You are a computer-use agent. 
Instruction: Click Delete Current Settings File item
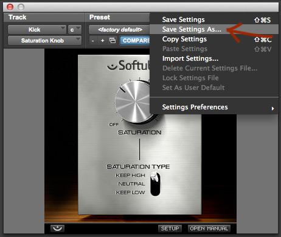tap(214, 68)
